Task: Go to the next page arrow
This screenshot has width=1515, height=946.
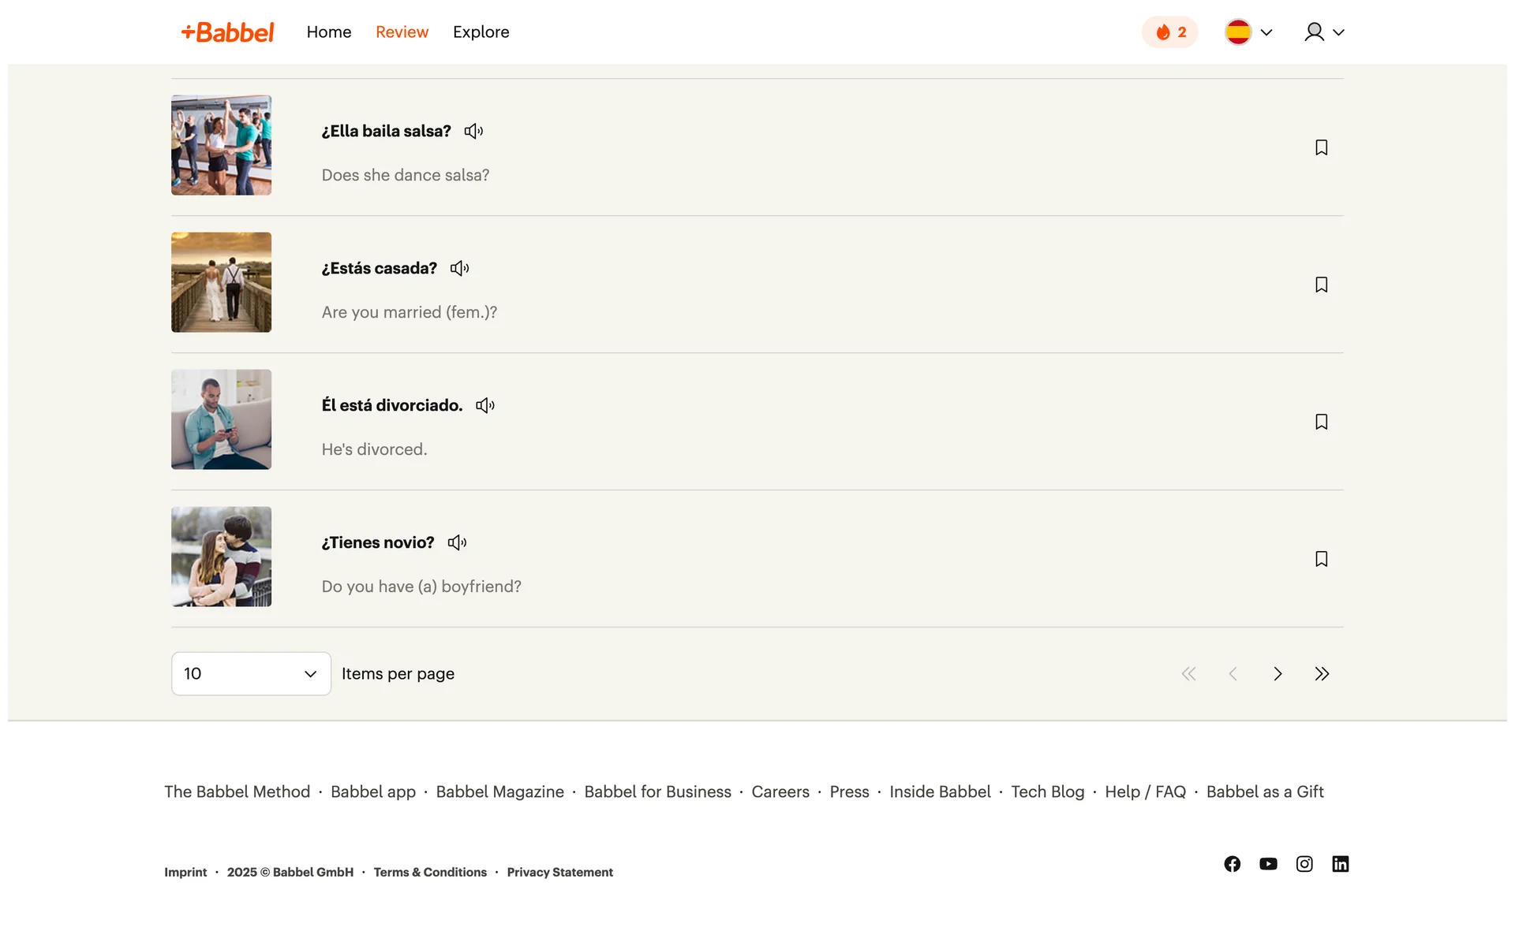Action: coord(1277,674)
